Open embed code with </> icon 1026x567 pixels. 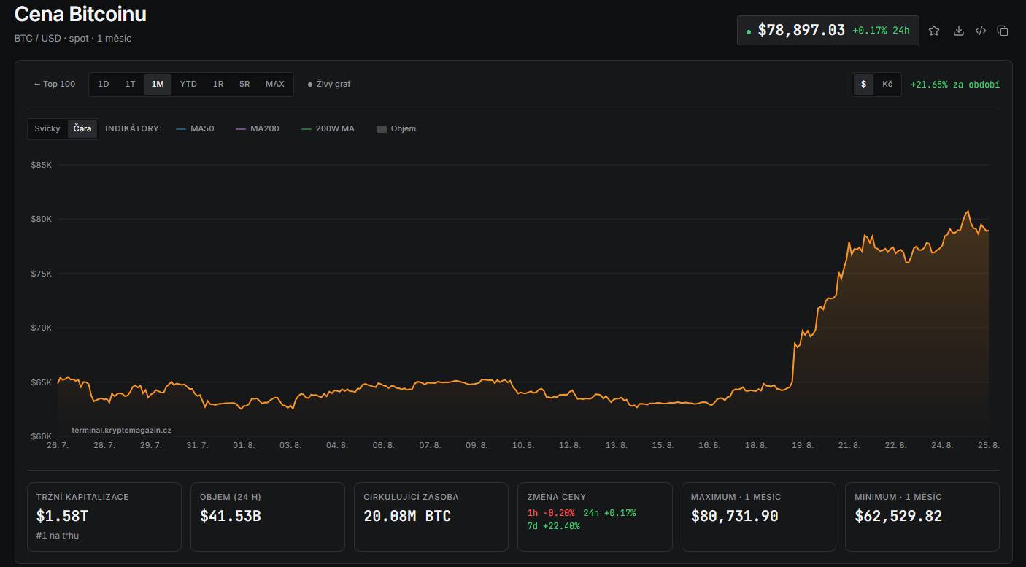981,31
